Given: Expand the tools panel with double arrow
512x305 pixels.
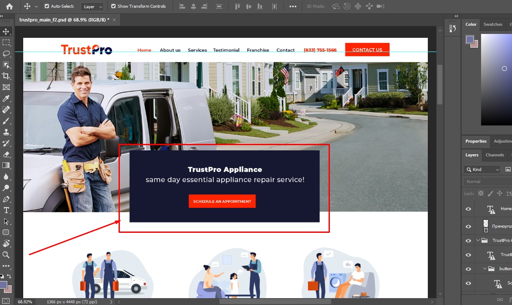Looking at the screenshot, I should pos(2,15).
